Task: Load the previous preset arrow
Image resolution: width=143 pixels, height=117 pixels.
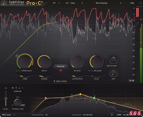Action: pyautogui.click(x=82, y=3)
